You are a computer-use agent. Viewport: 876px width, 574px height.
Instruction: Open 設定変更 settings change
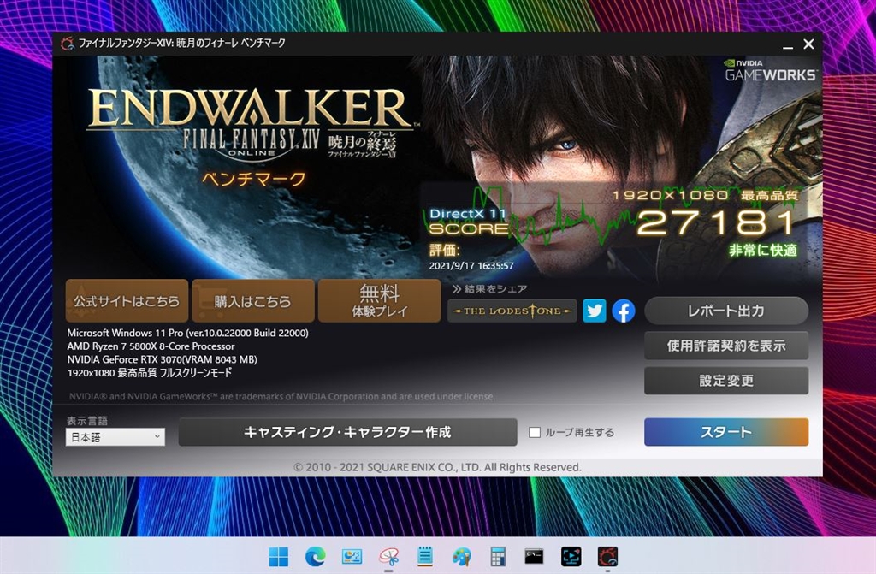(x=726, y=381)
